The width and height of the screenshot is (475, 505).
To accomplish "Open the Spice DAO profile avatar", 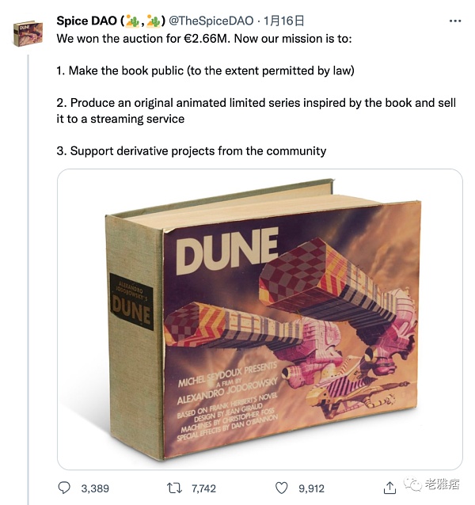I will (28, 32).
